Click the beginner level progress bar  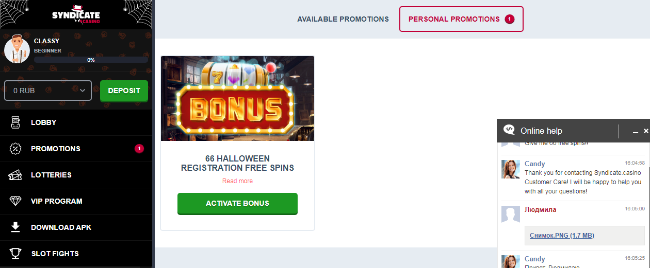click(x=91, y=60)
